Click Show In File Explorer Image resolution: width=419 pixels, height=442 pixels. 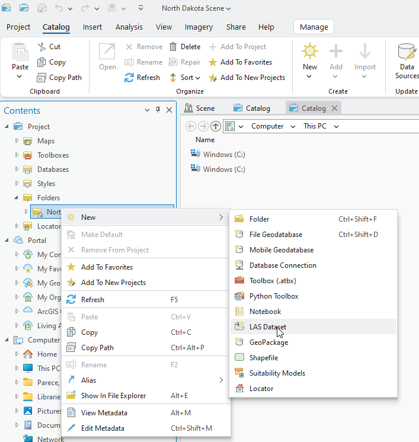tap(145, 396)
